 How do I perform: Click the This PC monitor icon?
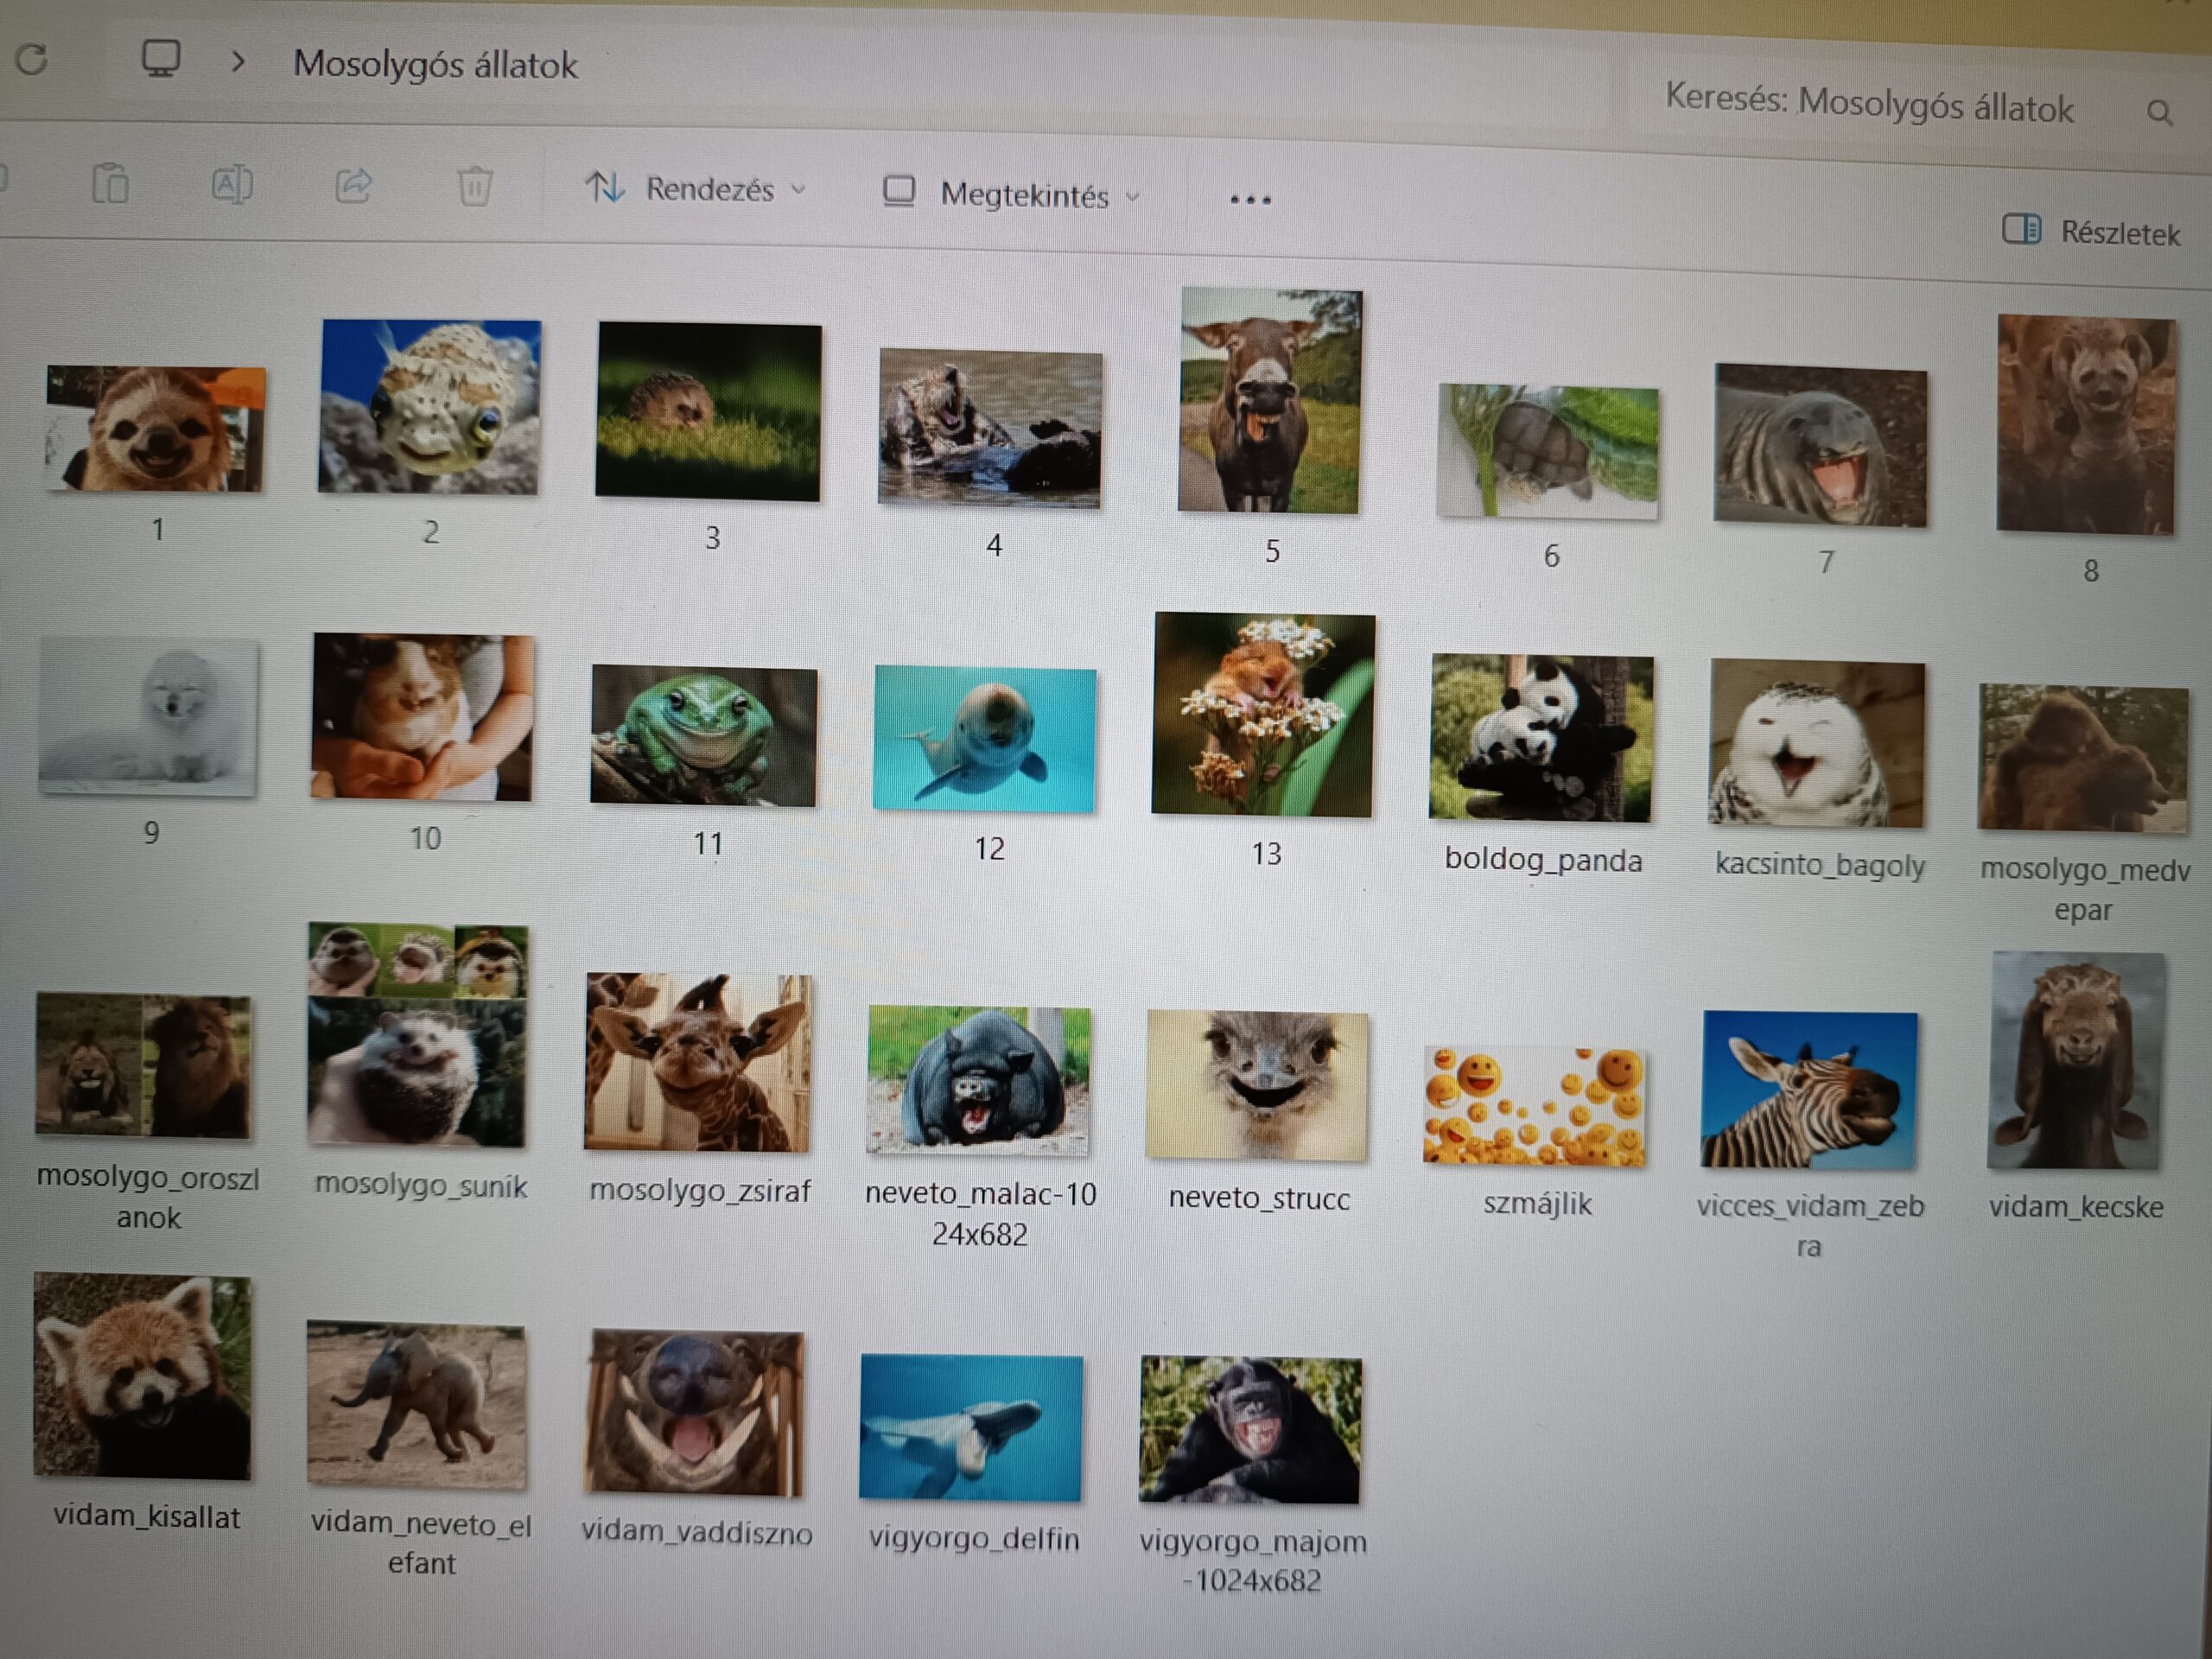pyautogui.click(x=160, y=58)
